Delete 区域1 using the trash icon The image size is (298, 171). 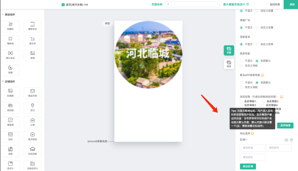(x=291, y=140)
